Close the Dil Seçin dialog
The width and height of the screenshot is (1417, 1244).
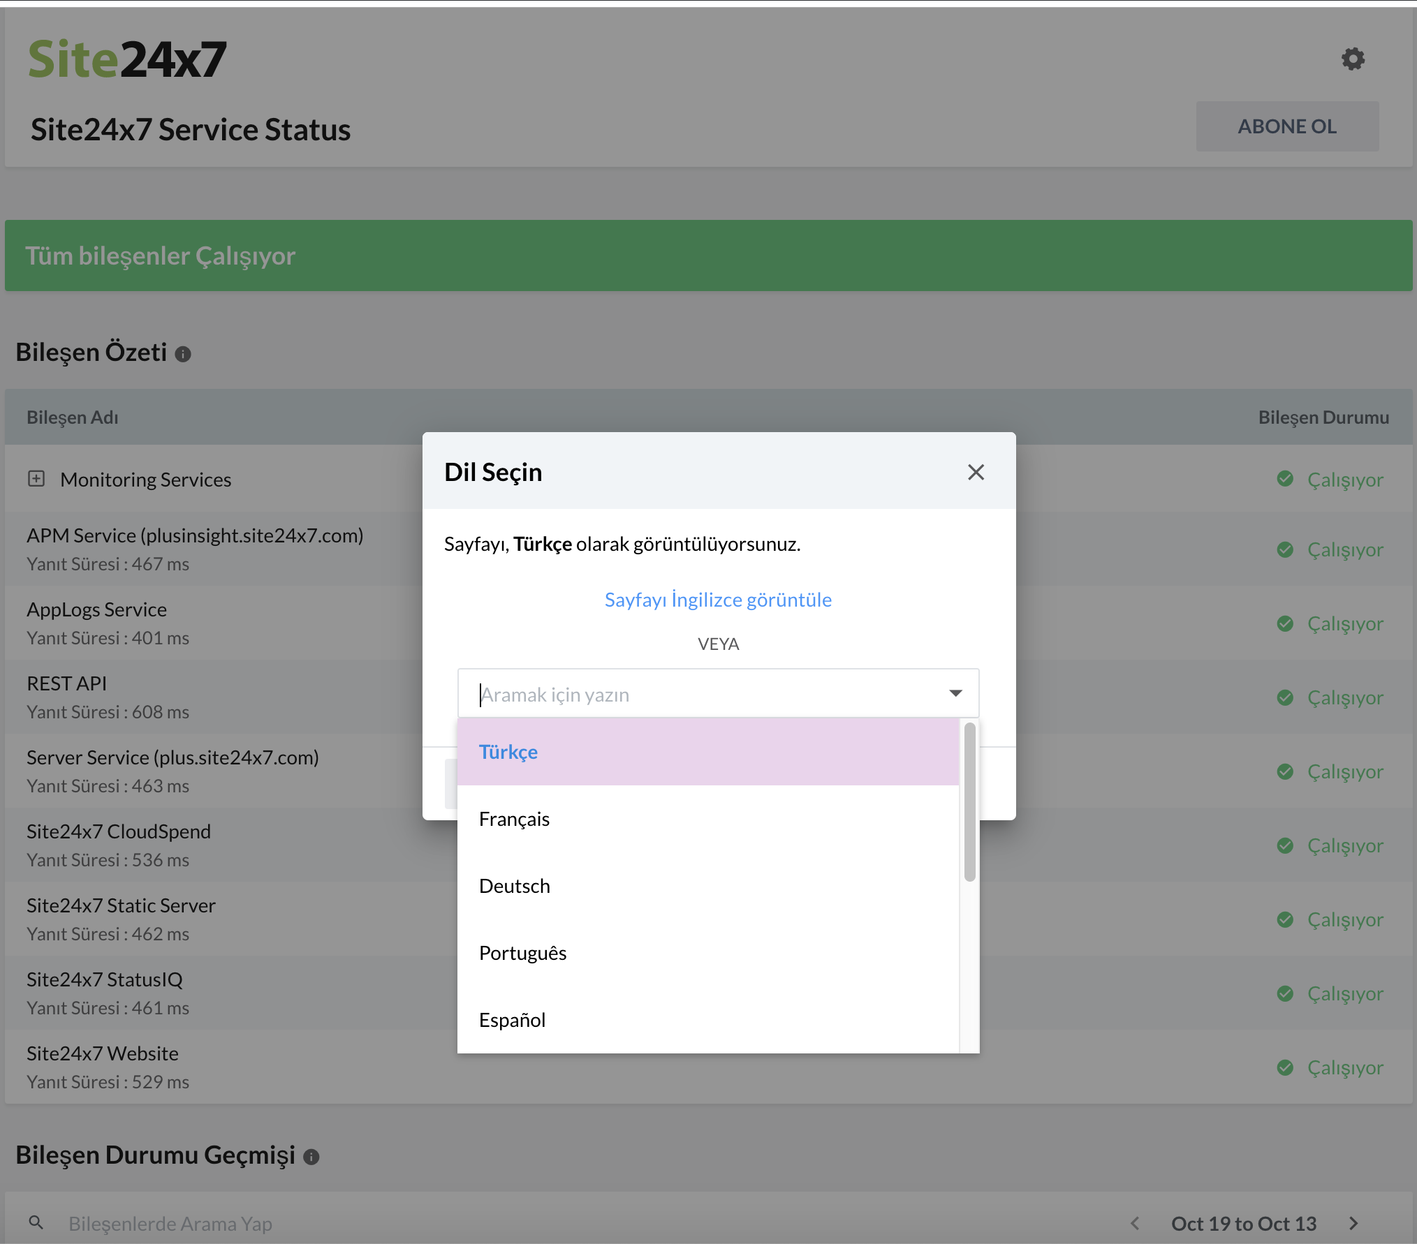pyautogui.click(x=976, y=473)
